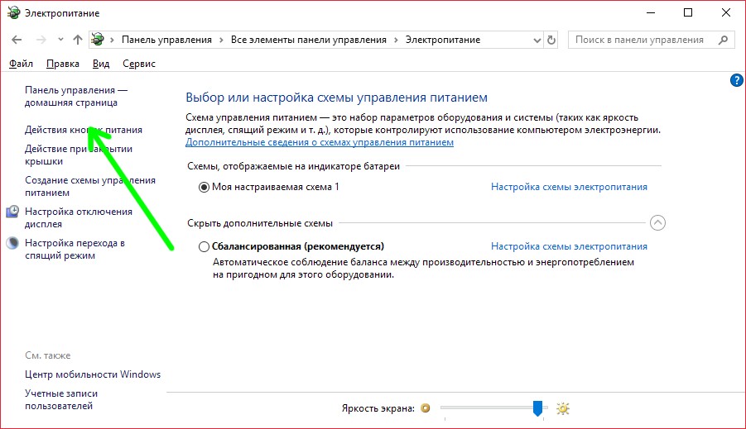The height and width of the screenshot is (429, 746).
Task: Refresh the Электропитание page
Action: (x=551, y=41)
